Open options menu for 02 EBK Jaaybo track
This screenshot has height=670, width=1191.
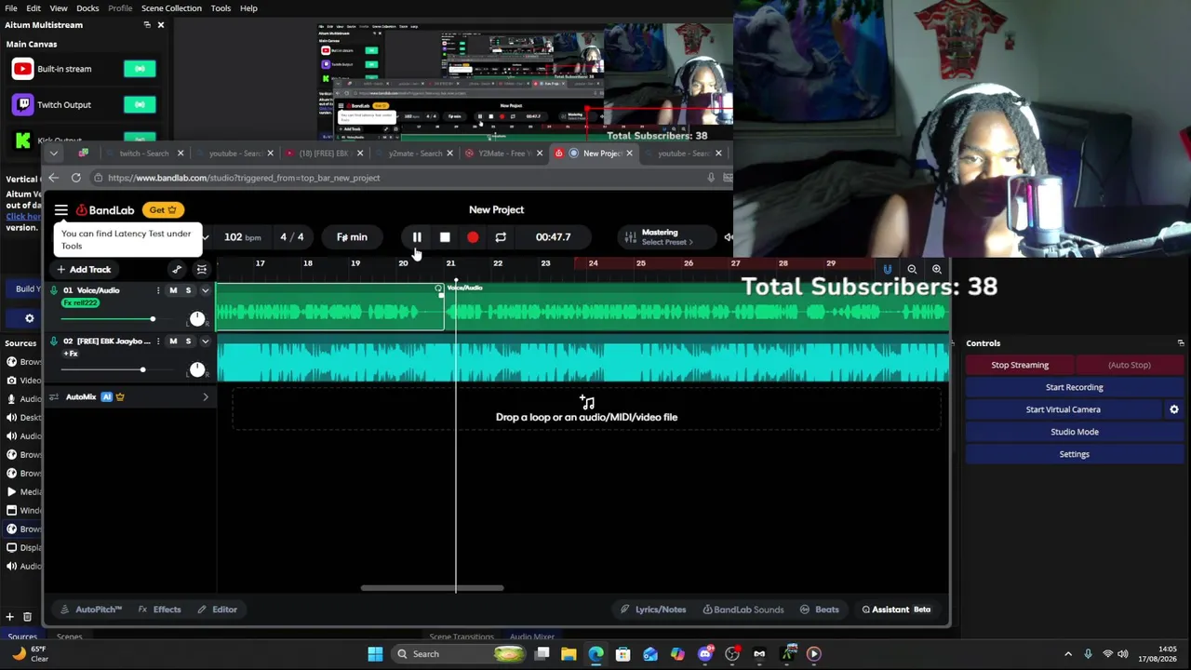pos(158,342)
